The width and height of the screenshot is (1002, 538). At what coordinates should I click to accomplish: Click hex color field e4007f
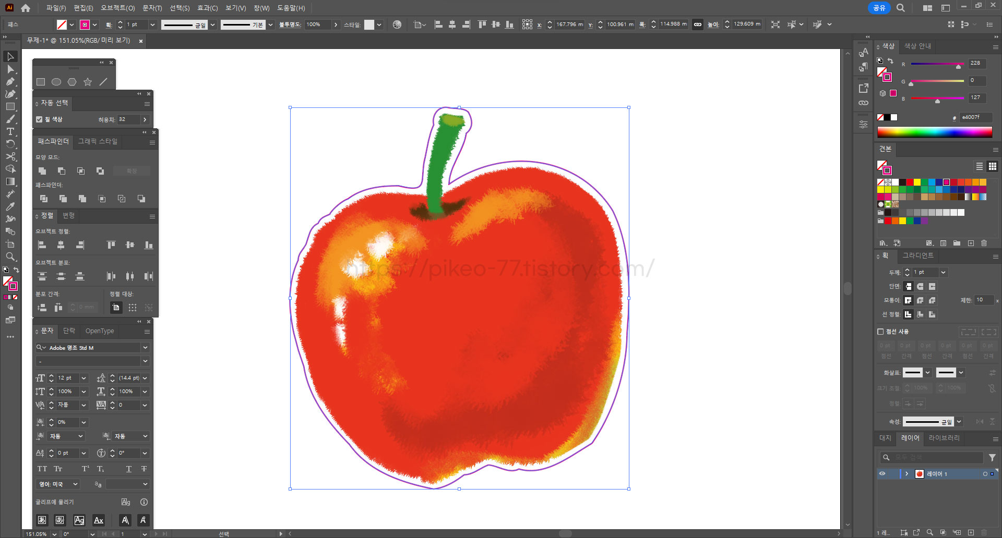coord(975,117)
